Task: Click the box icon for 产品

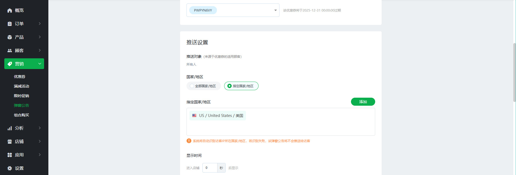Action: click(10, 37)
